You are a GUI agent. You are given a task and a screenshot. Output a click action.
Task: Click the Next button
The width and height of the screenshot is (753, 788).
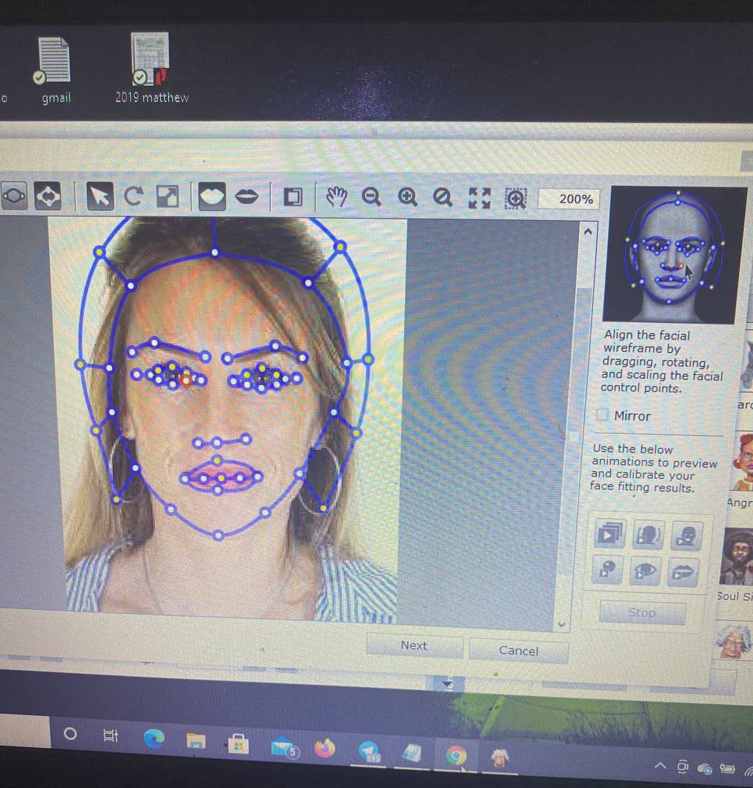(x=414, y=645)
